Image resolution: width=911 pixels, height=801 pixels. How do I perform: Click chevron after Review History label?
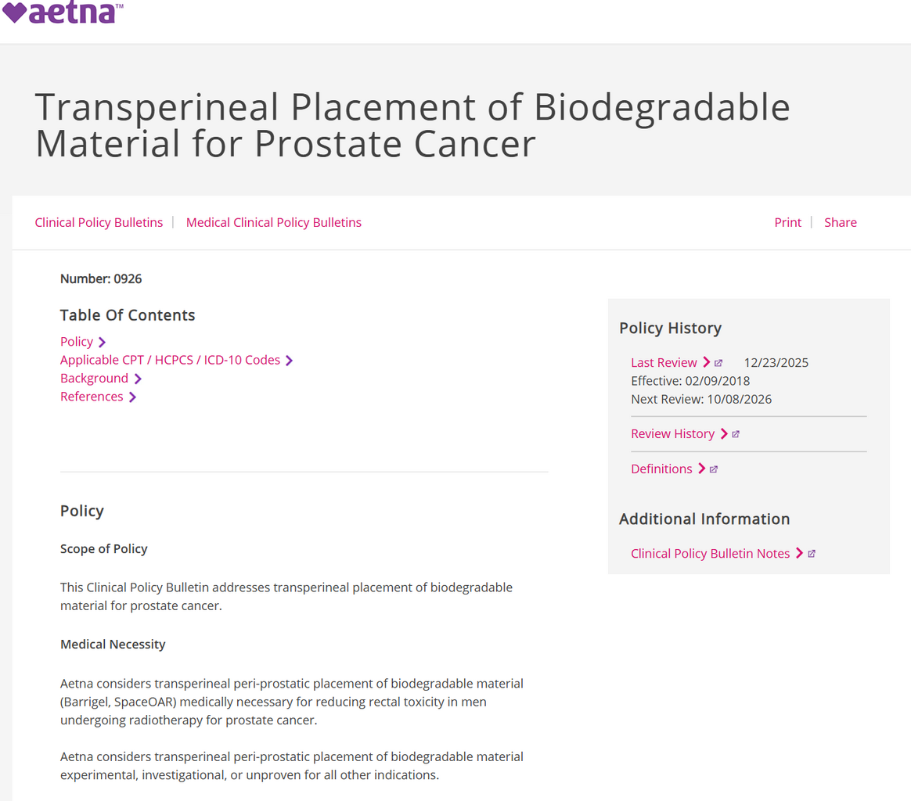point(723,434)
